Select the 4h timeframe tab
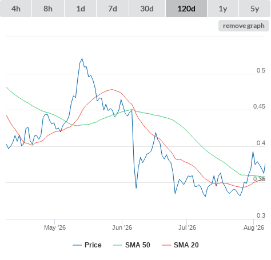The height and width of the screenshot is (260, 271). (16, 9)
